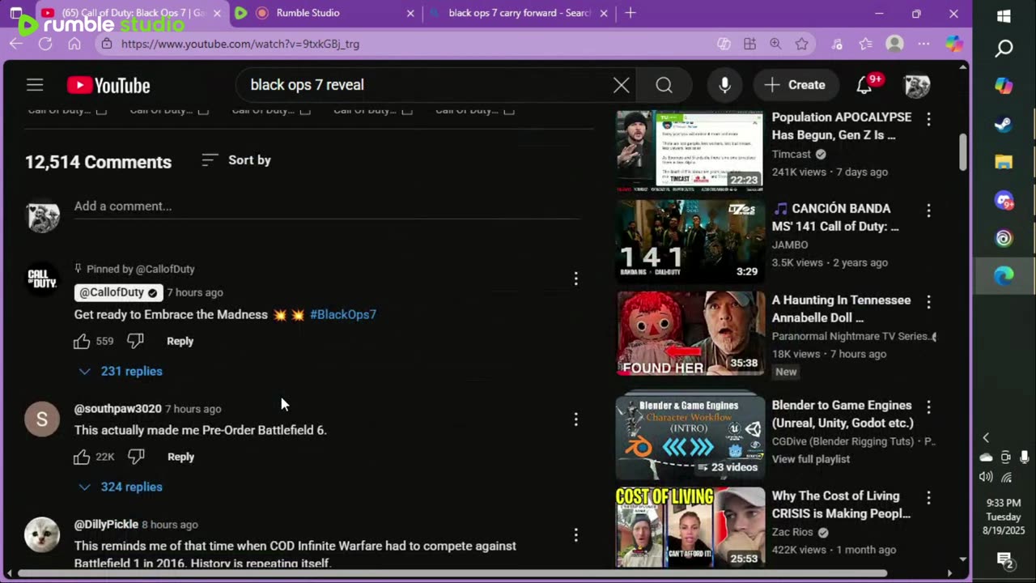This screenshot has height=583, width=1036.
Task: Click the page vertical scrollbar thumb
Action: [963, 152]
